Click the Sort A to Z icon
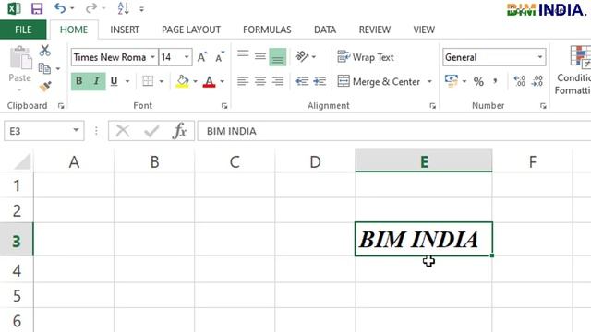 pyautogui.click(x=123, y=8)
